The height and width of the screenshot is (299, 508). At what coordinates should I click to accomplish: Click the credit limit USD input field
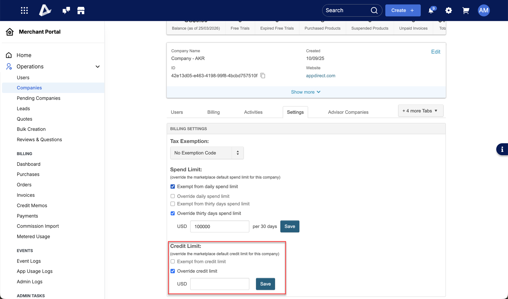(220, 284)
